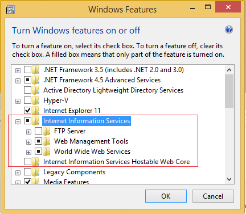246x214 pixels.
Task: Click folder icon beside Hyper-V
Action: [x=35, y=100]
